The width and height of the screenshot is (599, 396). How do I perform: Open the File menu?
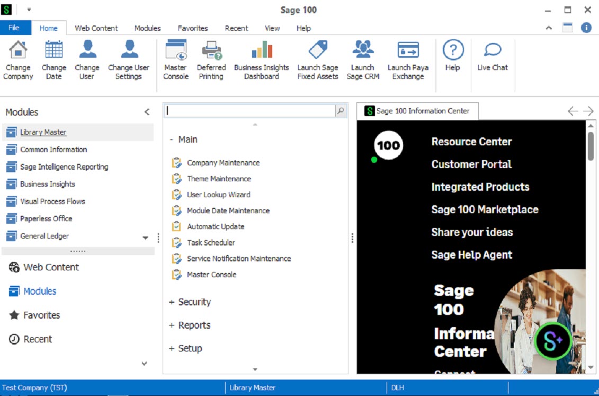point(14,28)
